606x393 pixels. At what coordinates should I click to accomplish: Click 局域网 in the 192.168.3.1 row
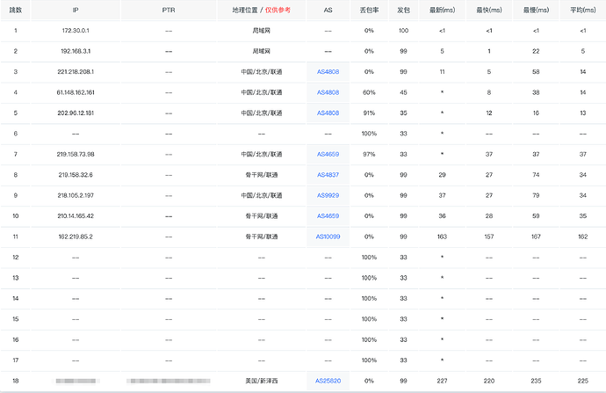point(261,51)
